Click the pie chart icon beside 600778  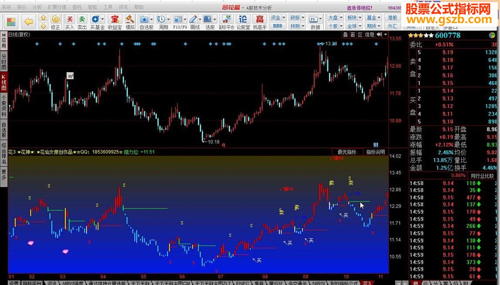[492, 35]
